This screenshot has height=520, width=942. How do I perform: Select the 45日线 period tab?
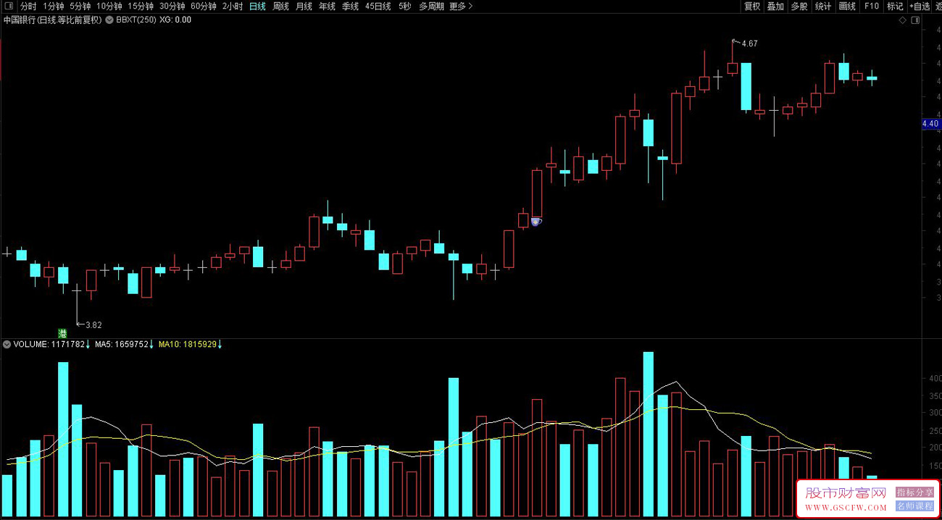tap(378, 7)
